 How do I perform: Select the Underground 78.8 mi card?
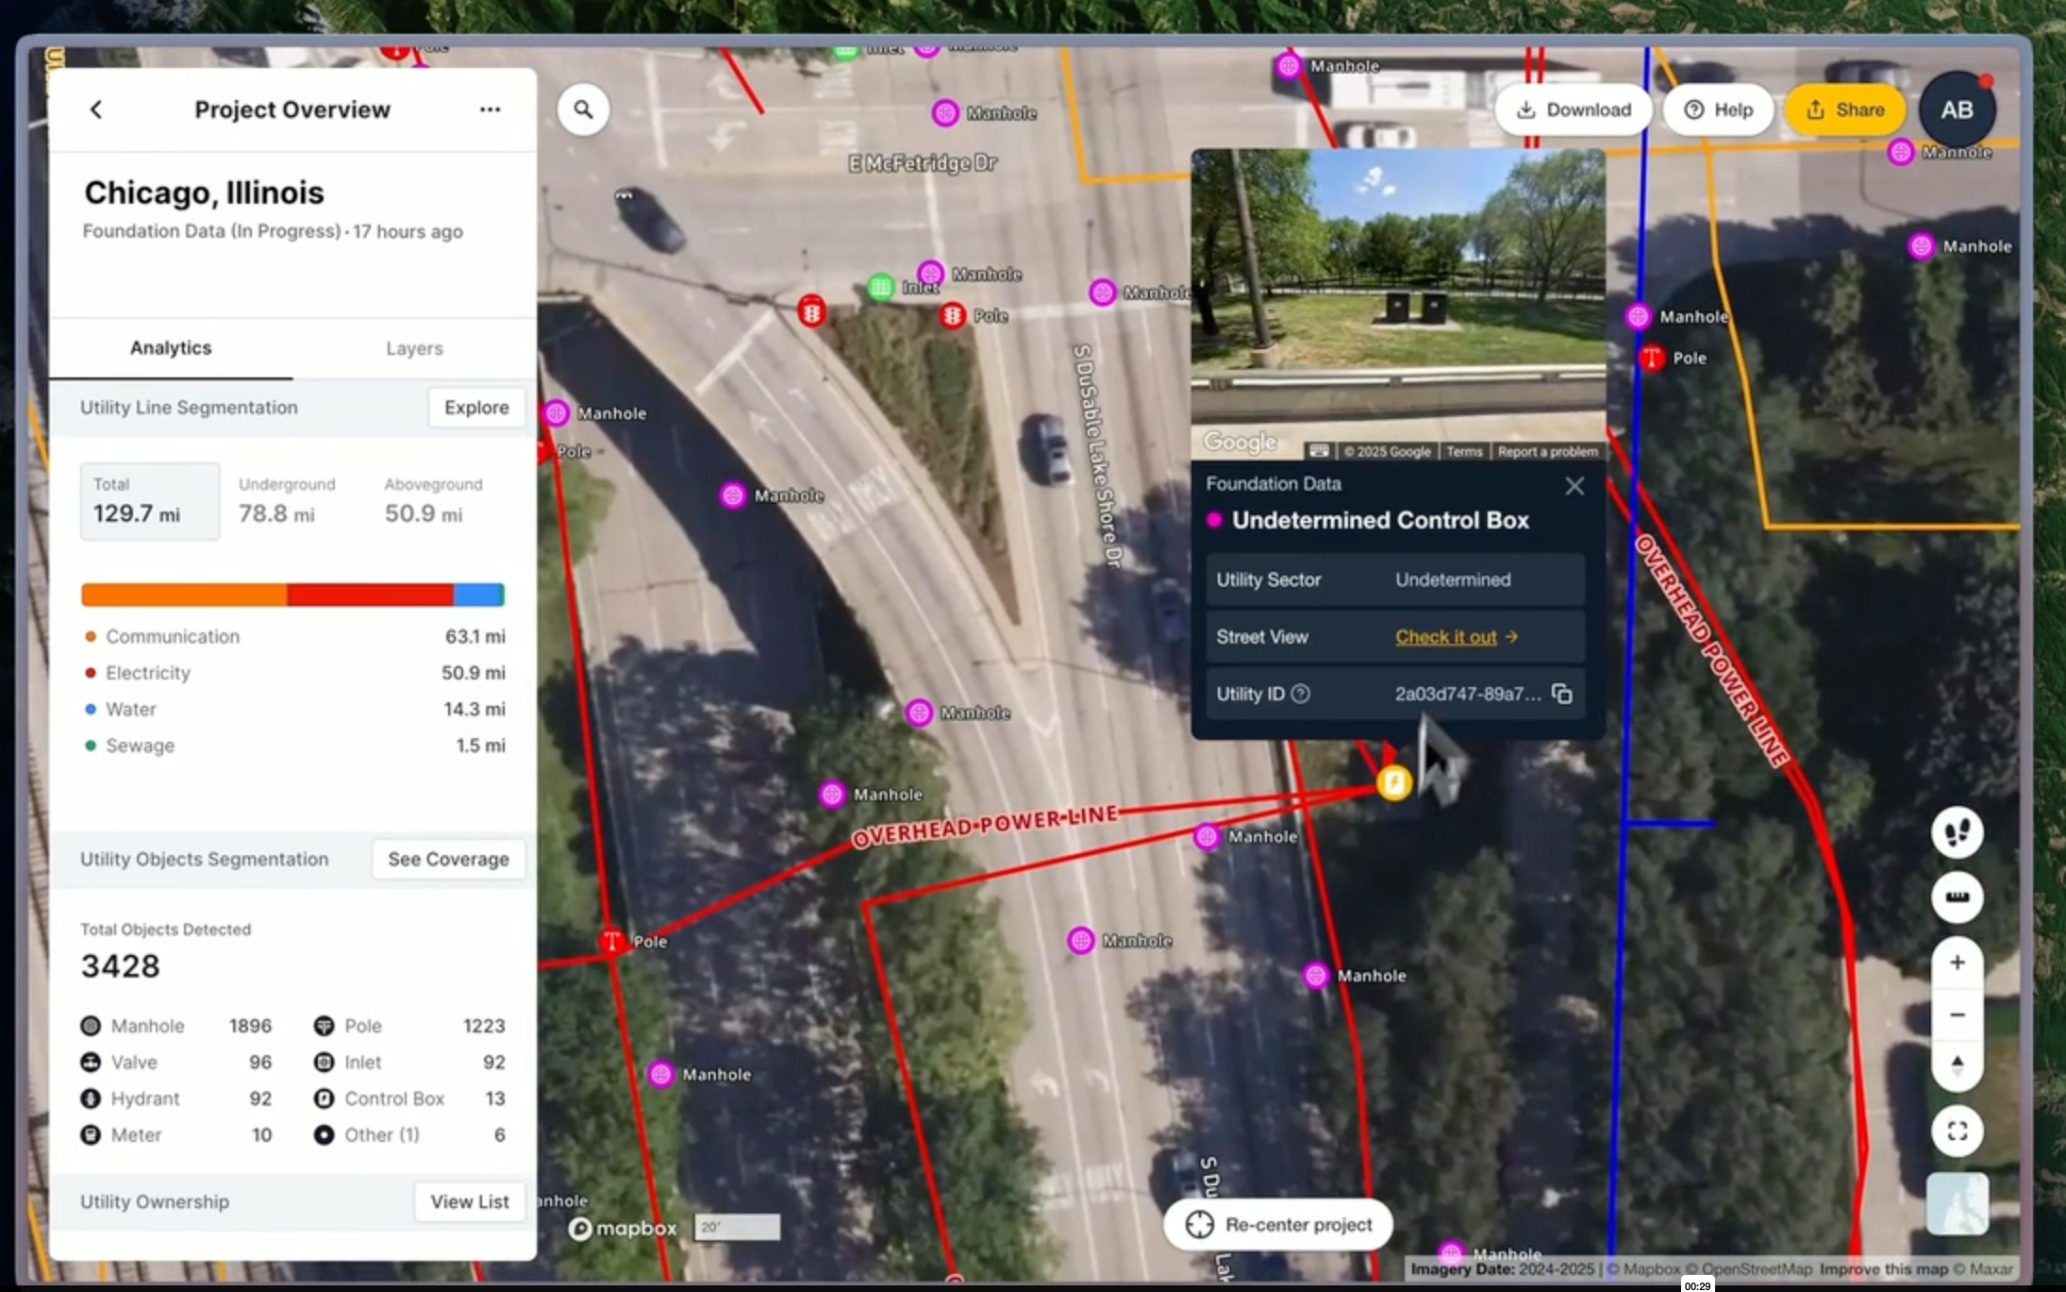(287, 501)
